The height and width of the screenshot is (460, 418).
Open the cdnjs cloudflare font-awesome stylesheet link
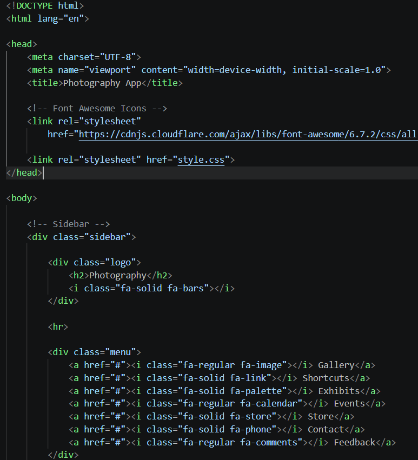(x=248, y=135)
